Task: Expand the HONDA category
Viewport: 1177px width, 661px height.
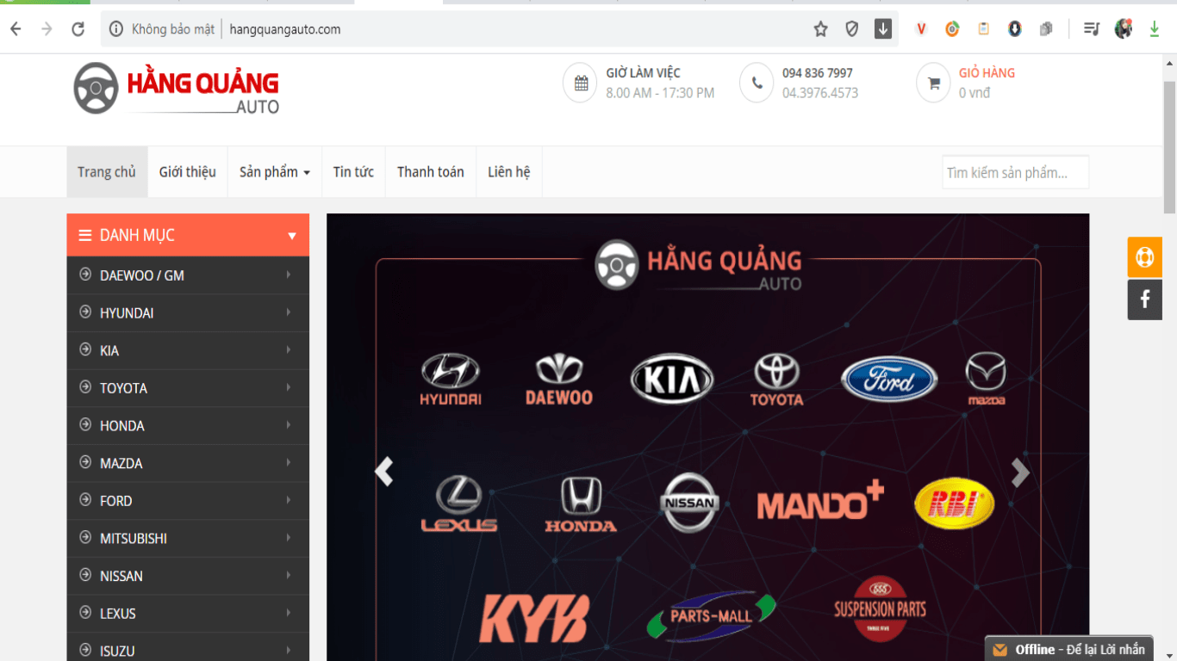Action: (188, 426)
